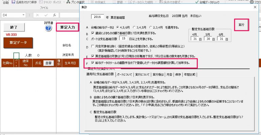Open the 年間比較 tab
Image resolution: width=261 pixels, height=135 pixels.
190,75
